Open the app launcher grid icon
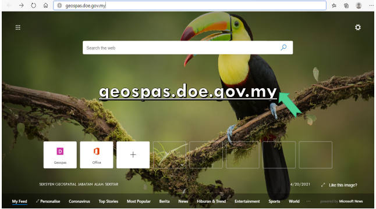The height and width of the screenshot is (209, 376). (x=17, y=27)
